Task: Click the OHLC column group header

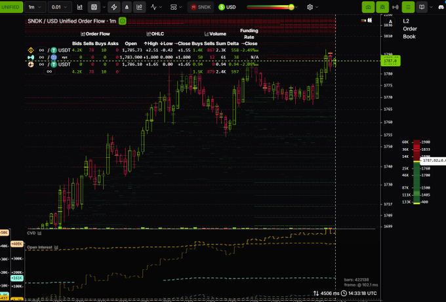Action: 155,34
